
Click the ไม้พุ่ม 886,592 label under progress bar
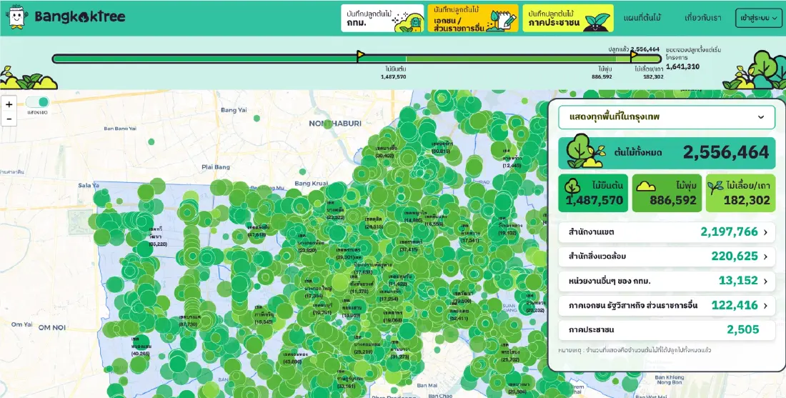point(602,73)
